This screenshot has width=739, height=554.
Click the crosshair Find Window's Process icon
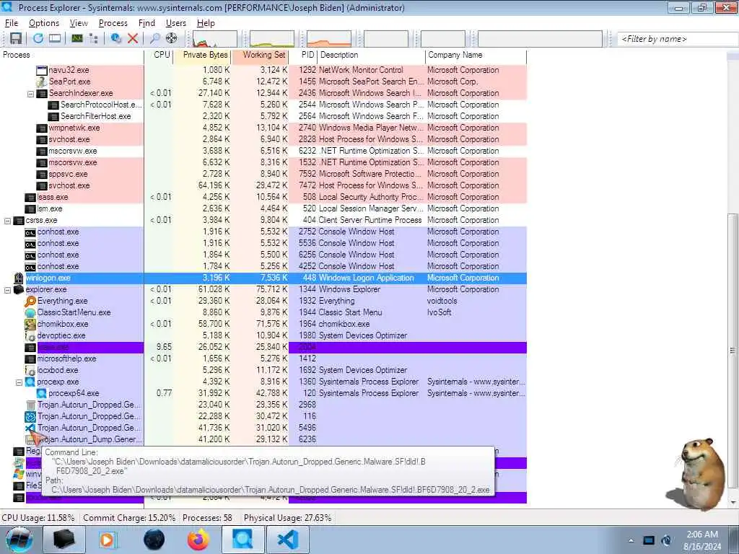point(172,39)
